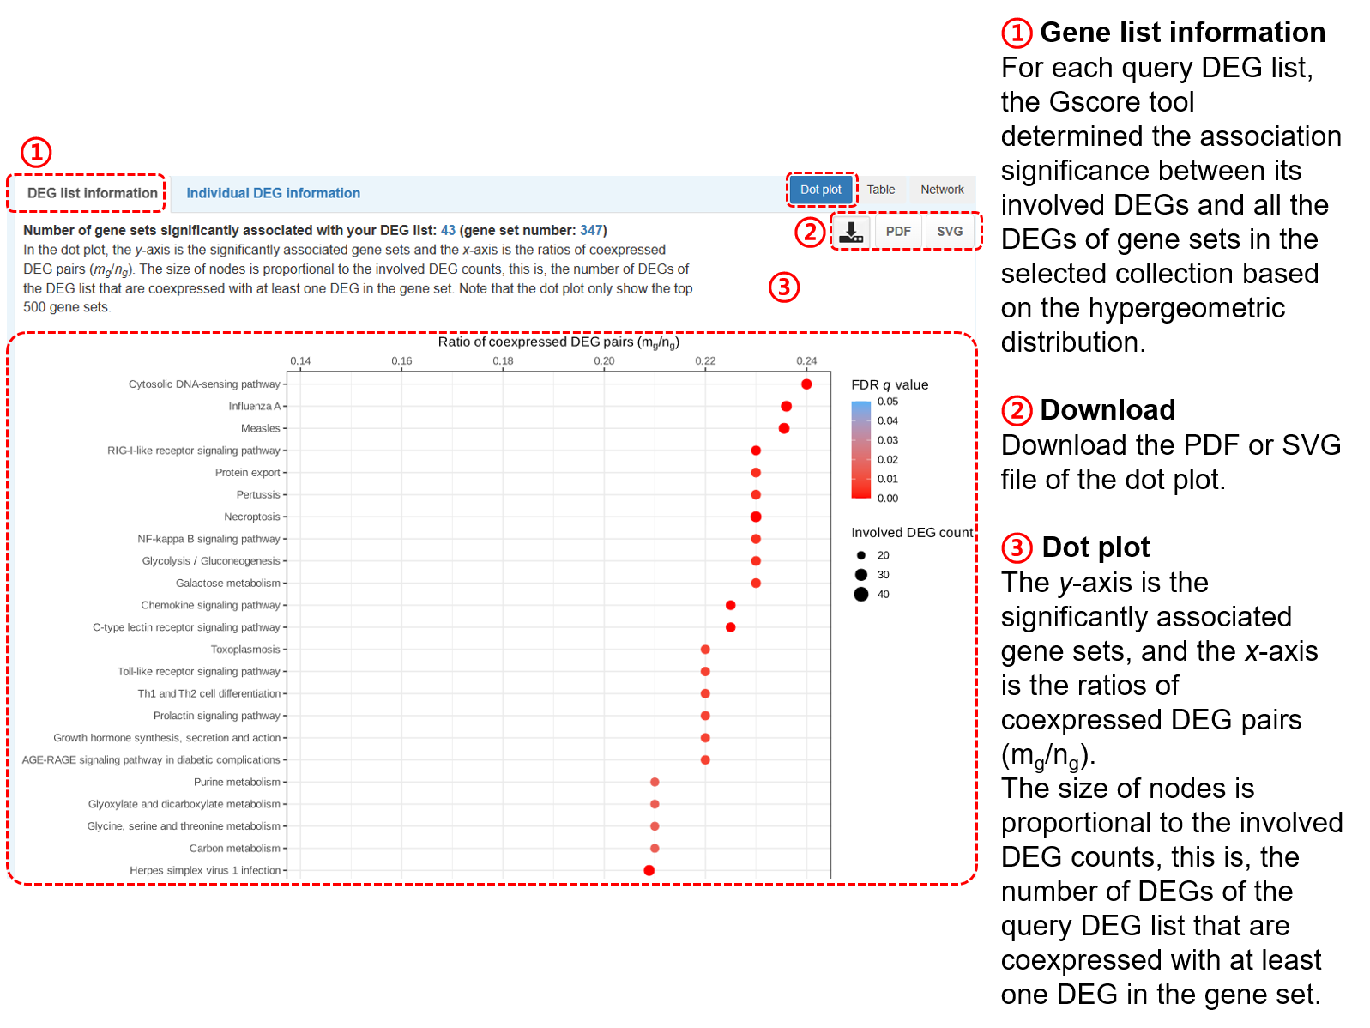Switch to the Network view
1370x1028 pixels.
[x=942, y=190]
